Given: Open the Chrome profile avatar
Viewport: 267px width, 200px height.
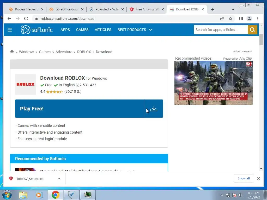Looking at the screenshot, I should click(249, 18).
